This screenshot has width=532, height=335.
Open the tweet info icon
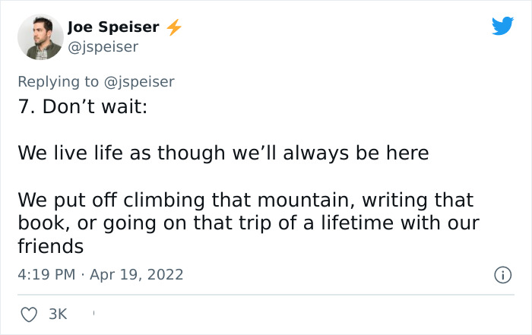coord(502,273)
